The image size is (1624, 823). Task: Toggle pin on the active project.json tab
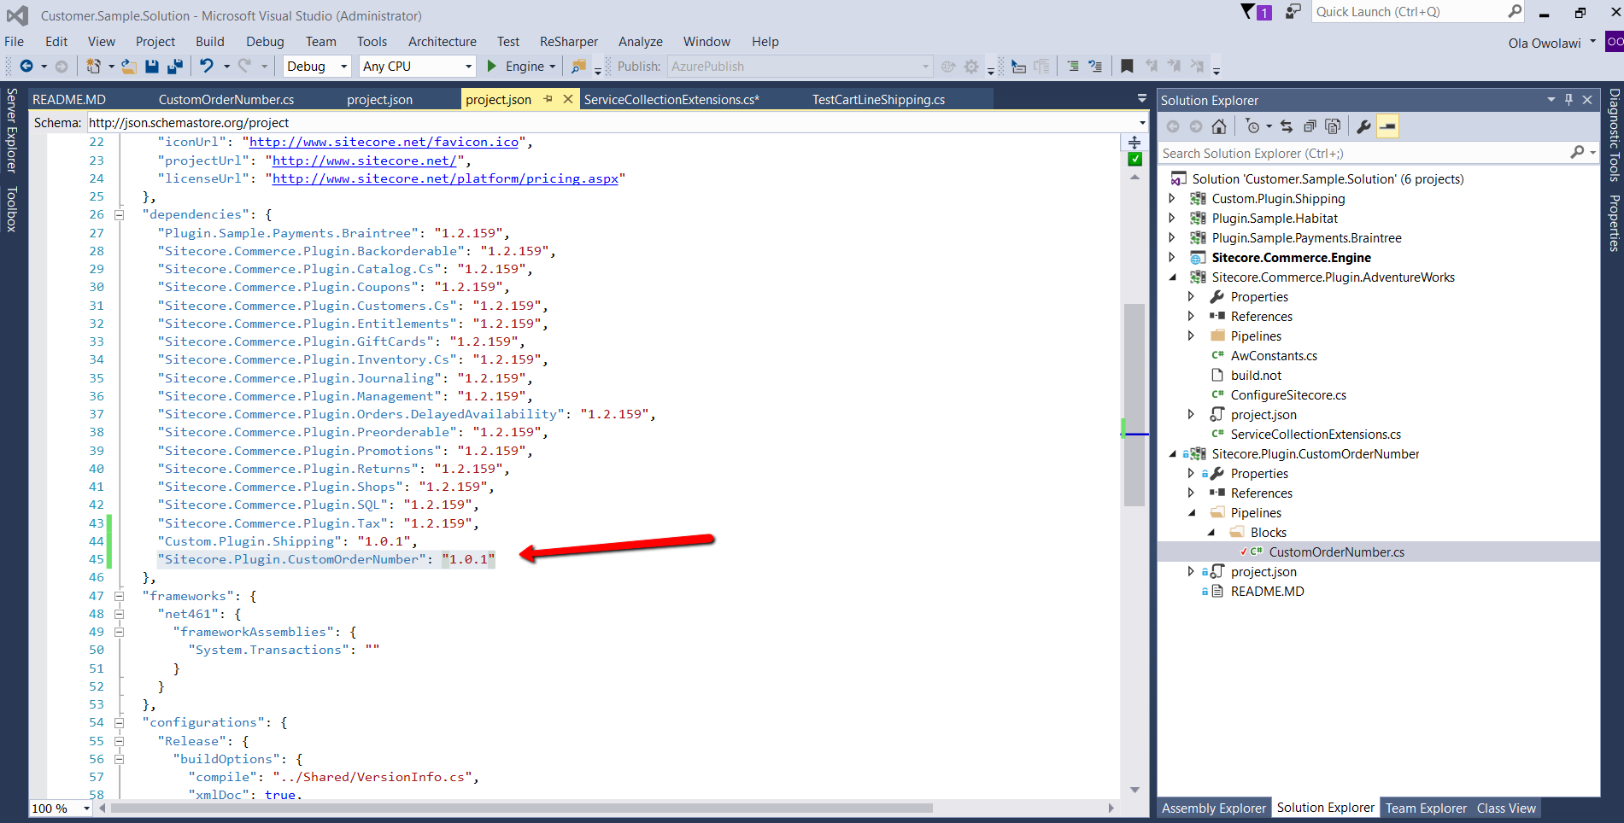548,99
